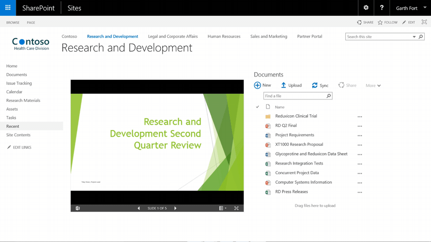Image resolution: width=431 pixels, height=242 pixels.
Task: Toggle the select all documents checkmark
Action: [258, 107]
